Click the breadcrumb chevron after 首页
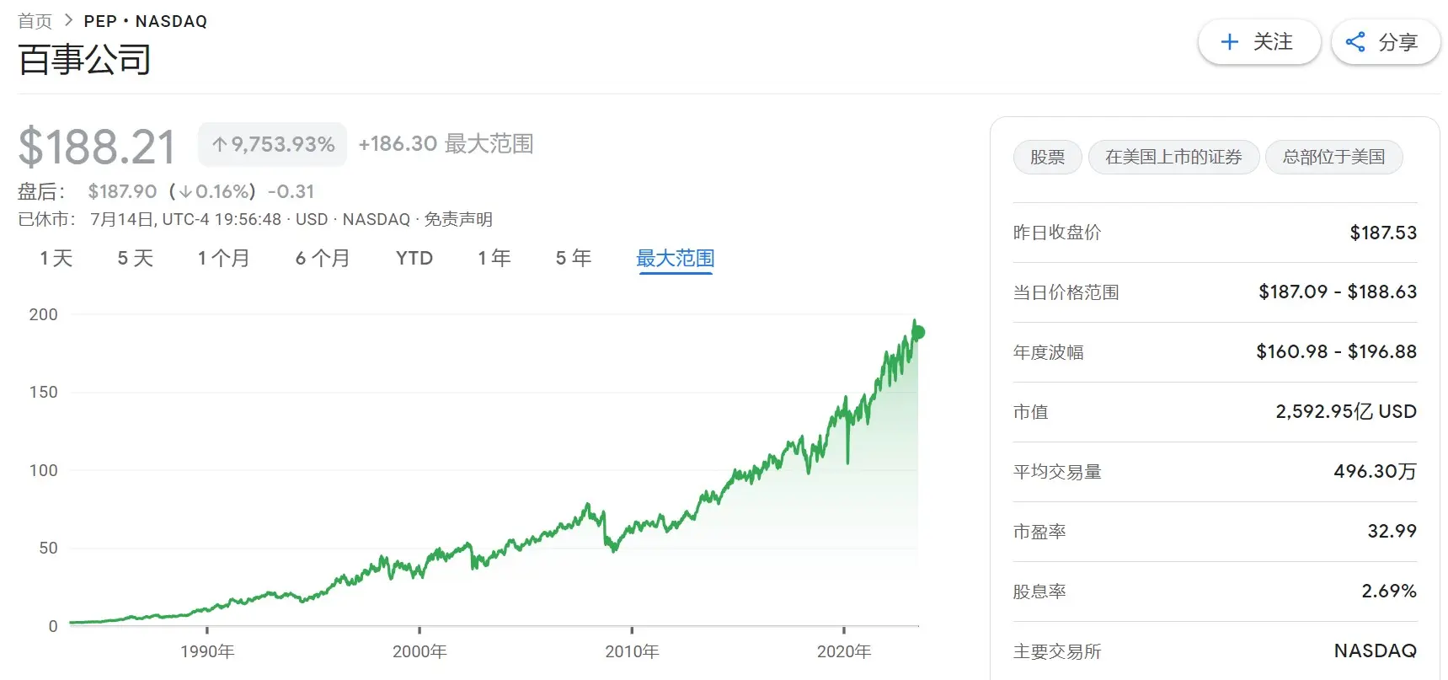1448x680 pixels. (68, 20)
